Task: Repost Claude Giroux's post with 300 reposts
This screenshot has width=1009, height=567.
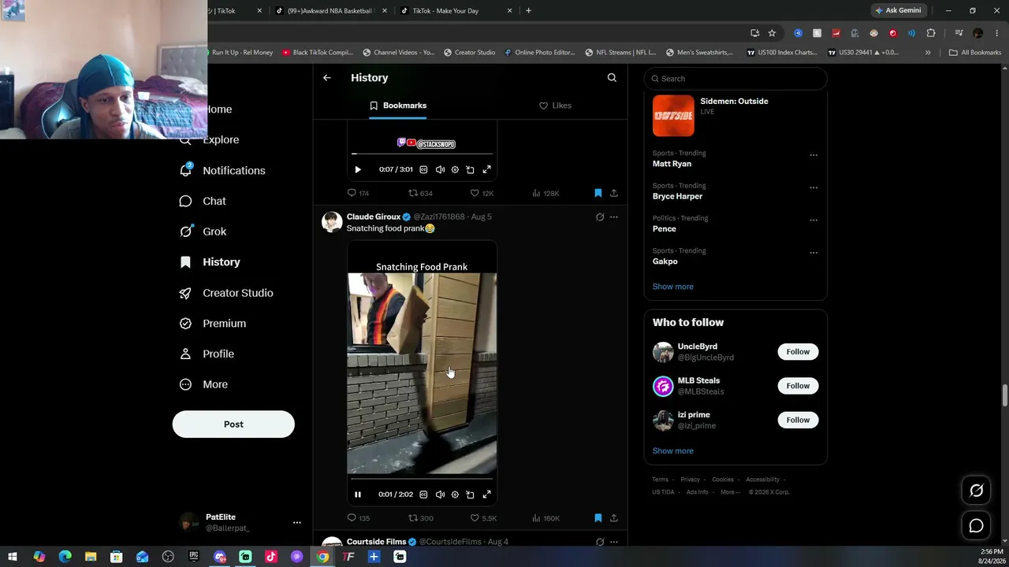Action: point(420,518)
